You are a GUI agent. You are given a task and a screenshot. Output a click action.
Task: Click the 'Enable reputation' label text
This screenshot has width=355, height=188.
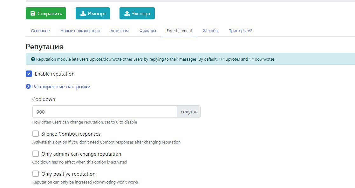55,74
